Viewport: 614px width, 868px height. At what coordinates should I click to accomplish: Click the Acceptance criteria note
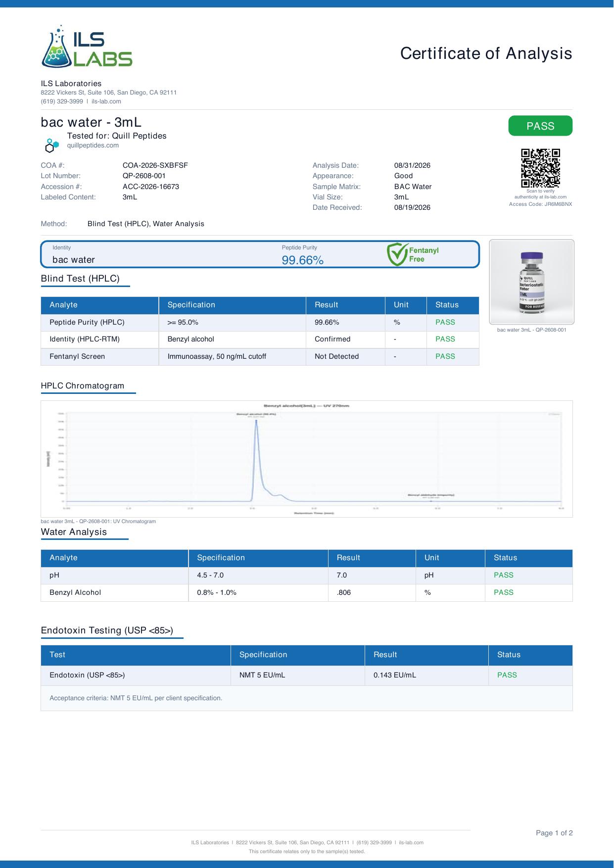tap(136, 698)
